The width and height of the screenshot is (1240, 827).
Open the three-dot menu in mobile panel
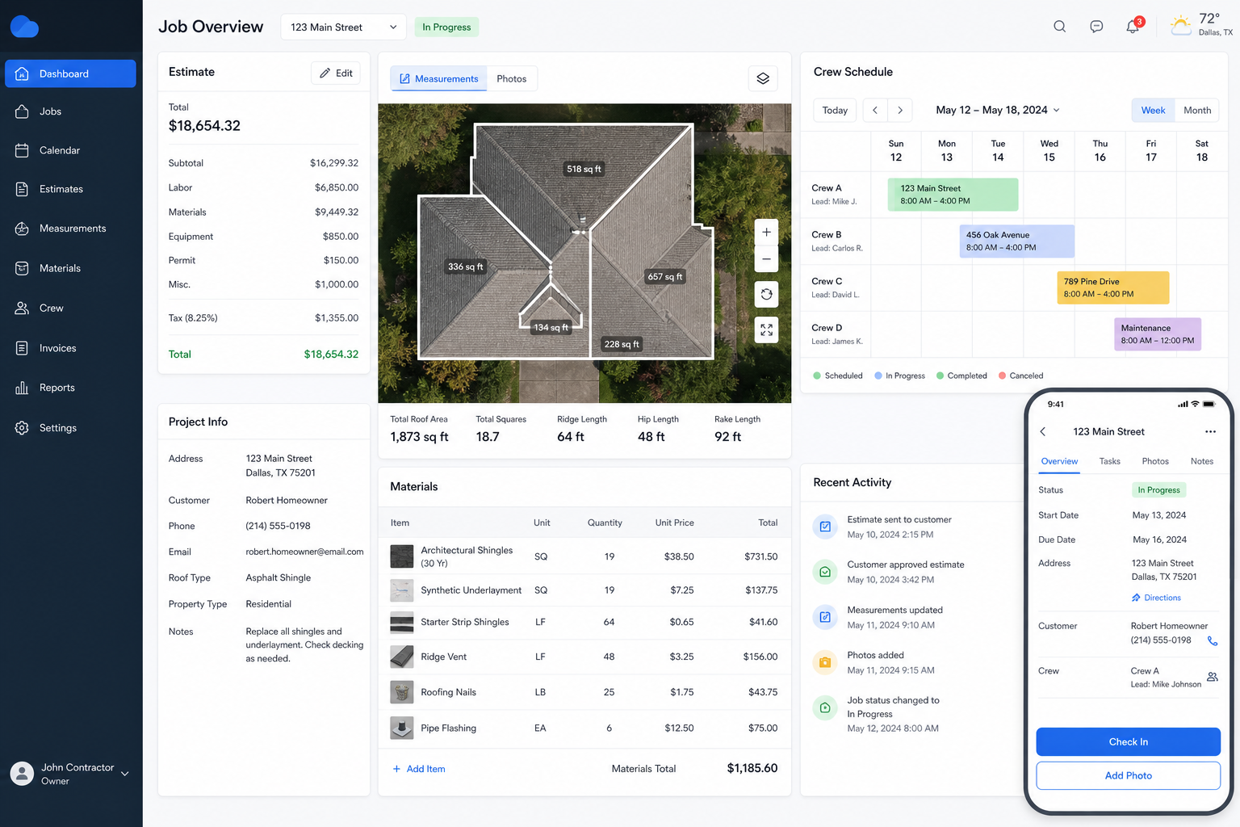coord(1210,431)
